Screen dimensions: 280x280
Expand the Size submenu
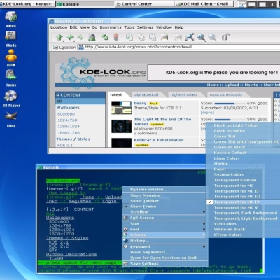coord(164,224)
